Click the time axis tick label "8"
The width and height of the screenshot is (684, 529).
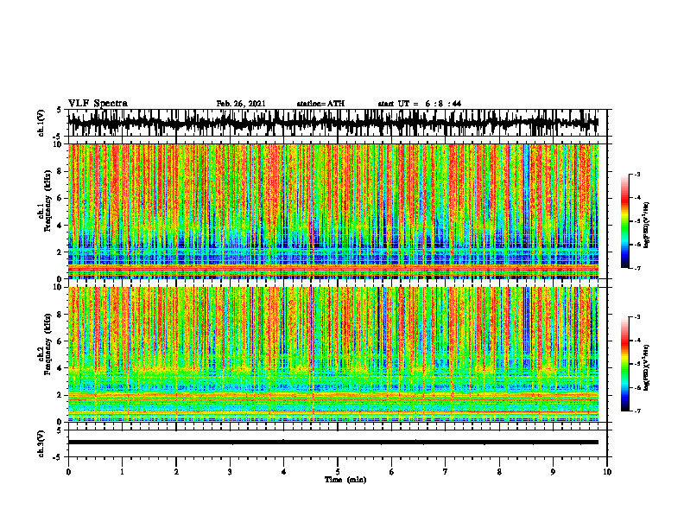(x=499, y=472)
